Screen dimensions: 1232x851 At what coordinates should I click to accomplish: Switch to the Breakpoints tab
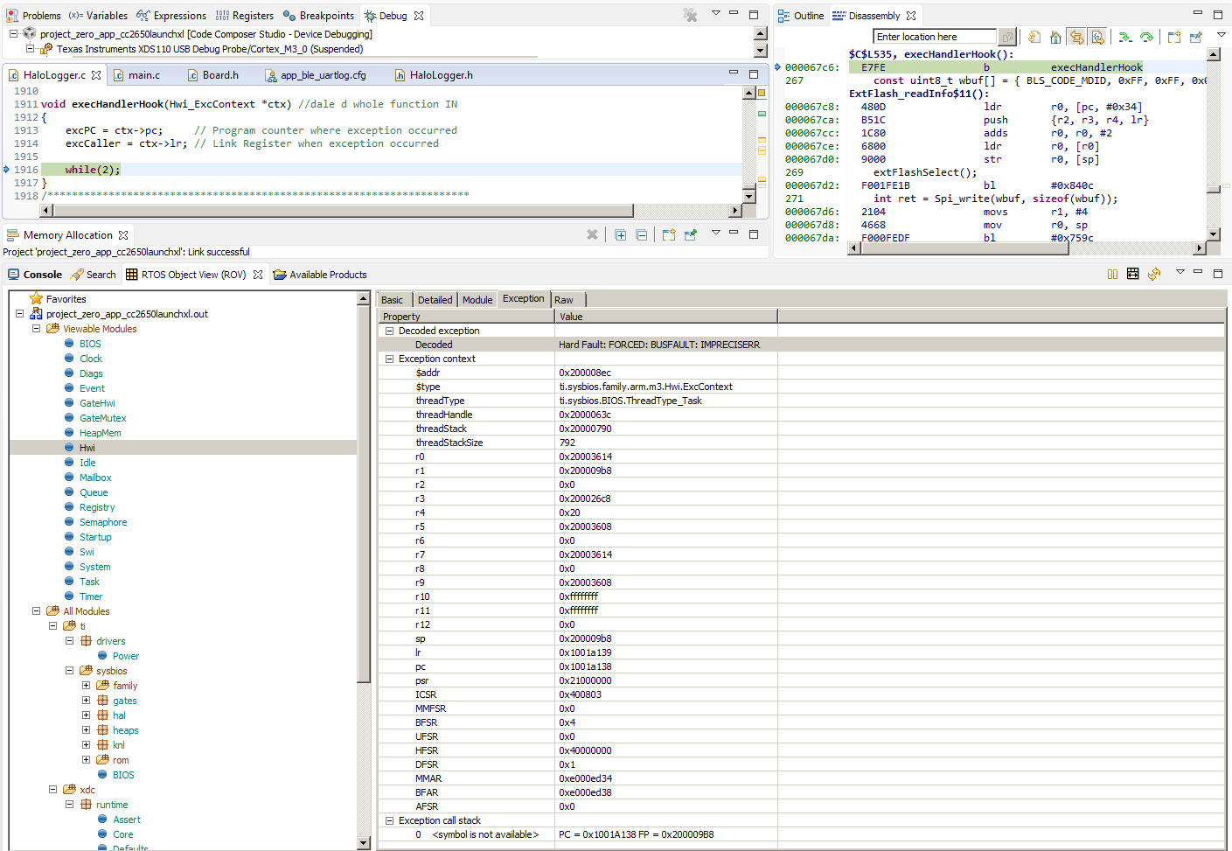[x=318, y=16]
